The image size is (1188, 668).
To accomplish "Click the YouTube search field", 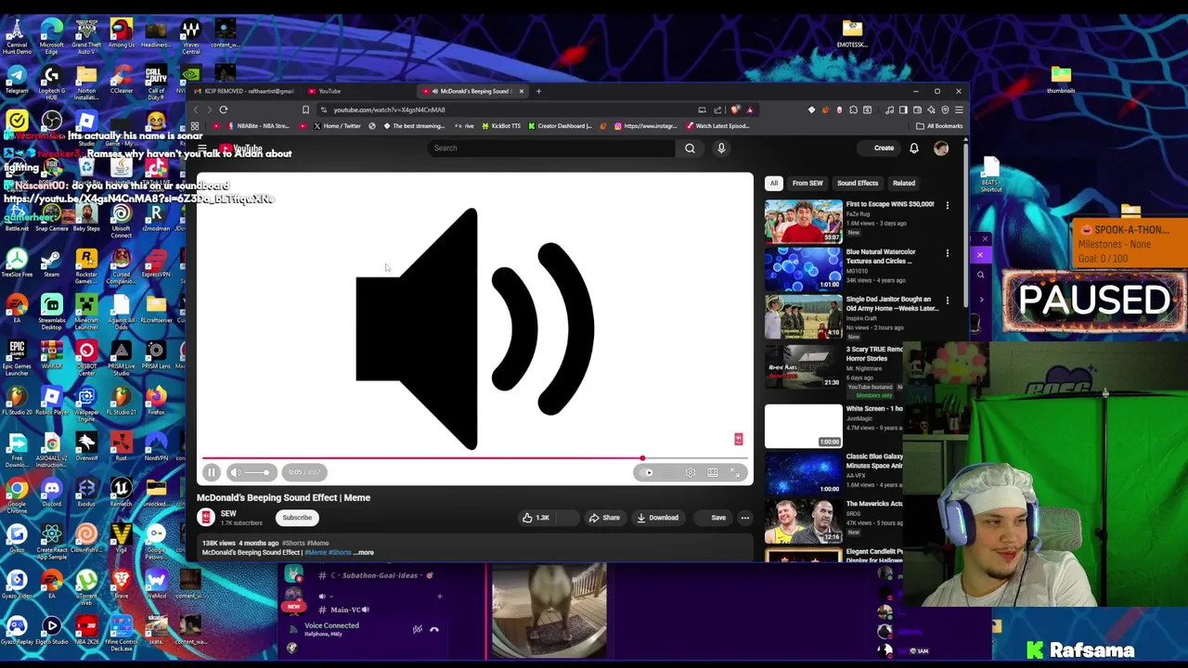I will pyautogui.click(x=552, y=148).
